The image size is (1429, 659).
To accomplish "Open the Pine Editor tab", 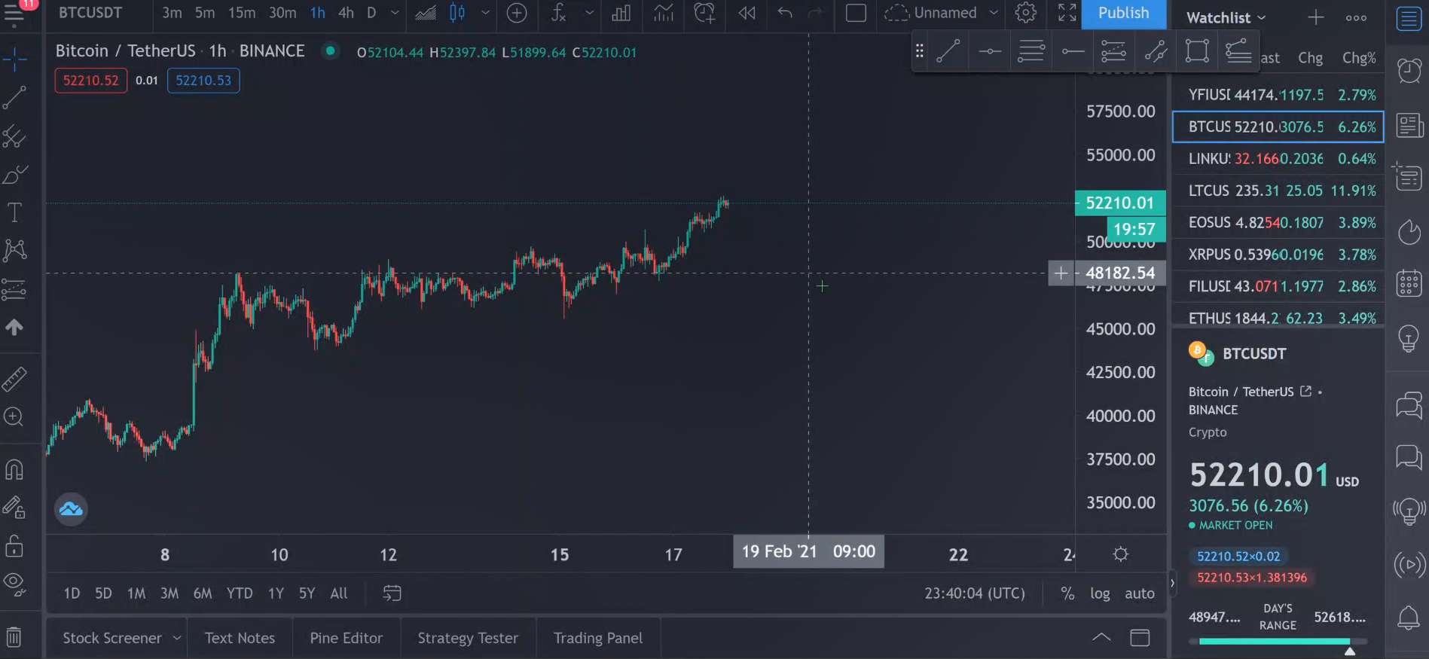I will (347, 638).
